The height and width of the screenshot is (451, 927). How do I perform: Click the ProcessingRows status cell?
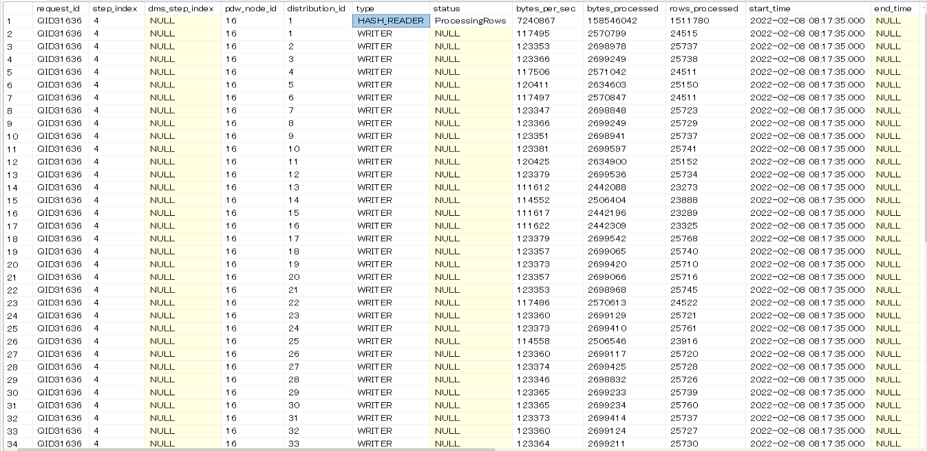tap(471, 21)
